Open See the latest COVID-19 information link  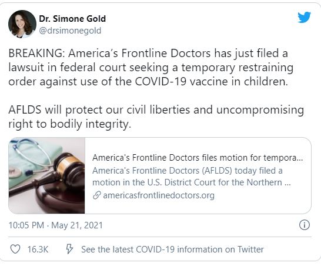[x=172, y=250]
